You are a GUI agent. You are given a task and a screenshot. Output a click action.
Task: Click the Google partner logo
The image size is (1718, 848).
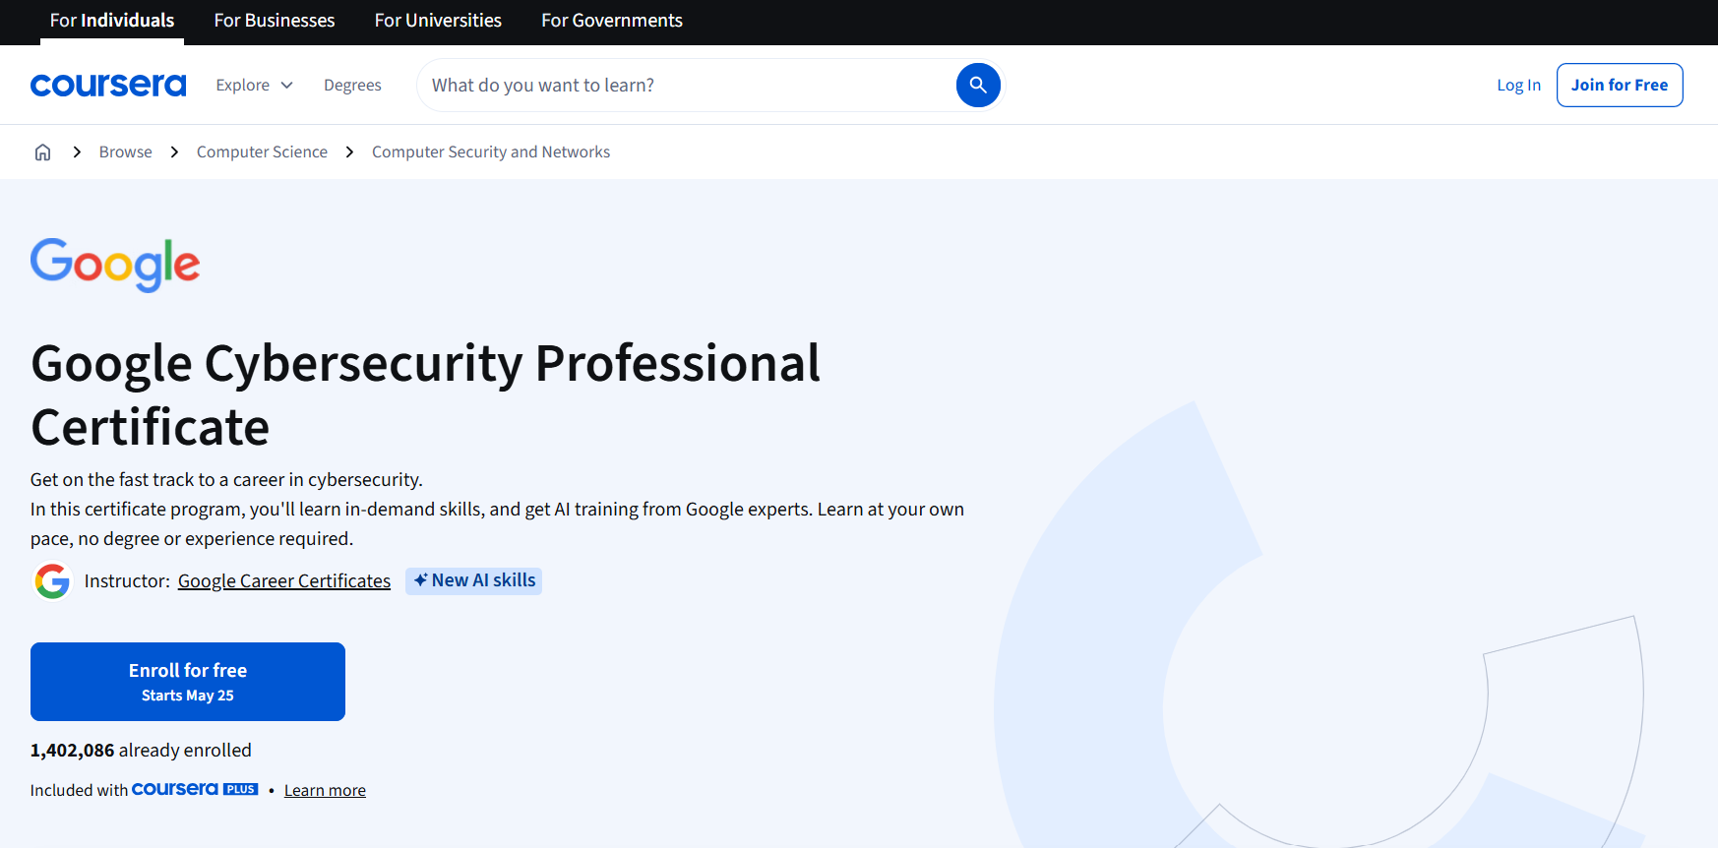[x=115, y=265]
